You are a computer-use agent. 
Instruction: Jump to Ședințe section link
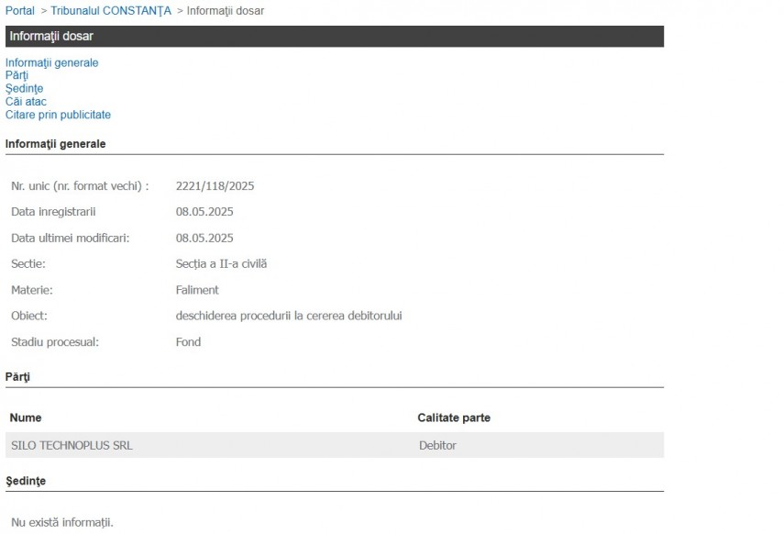(x=25, y=88)
